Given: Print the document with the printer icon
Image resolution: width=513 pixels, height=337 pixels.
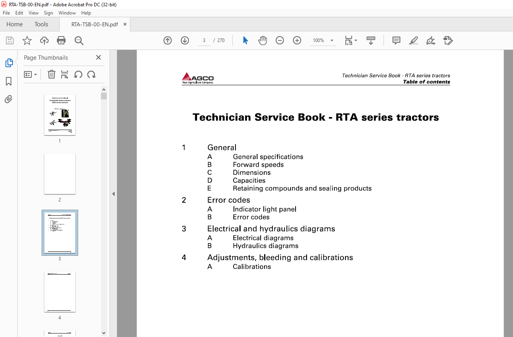Looking at the screenshot, I should (x=61, y=40).
